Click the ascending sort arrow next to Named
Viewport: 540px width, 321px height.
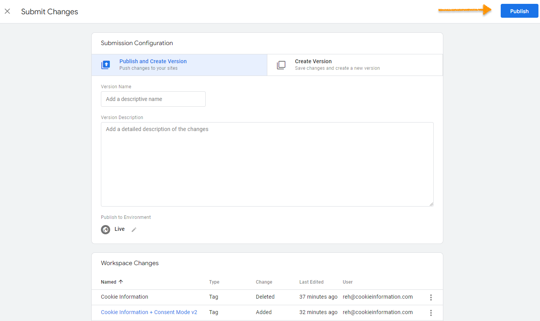(121, 281)
